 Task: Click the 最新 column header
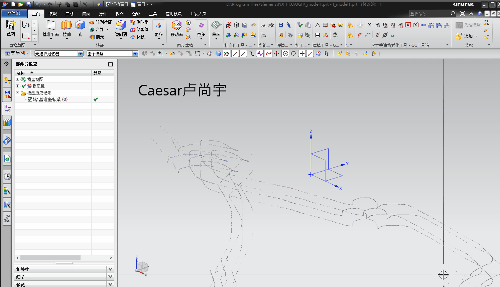[x=103, y=73]
